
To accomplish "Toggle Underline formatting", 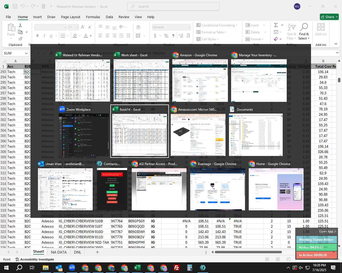I will 51,35.
